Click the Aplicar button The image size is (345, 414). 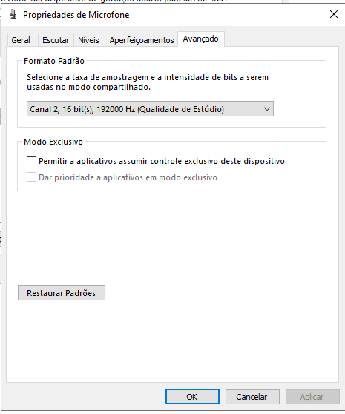pos(312,397)
